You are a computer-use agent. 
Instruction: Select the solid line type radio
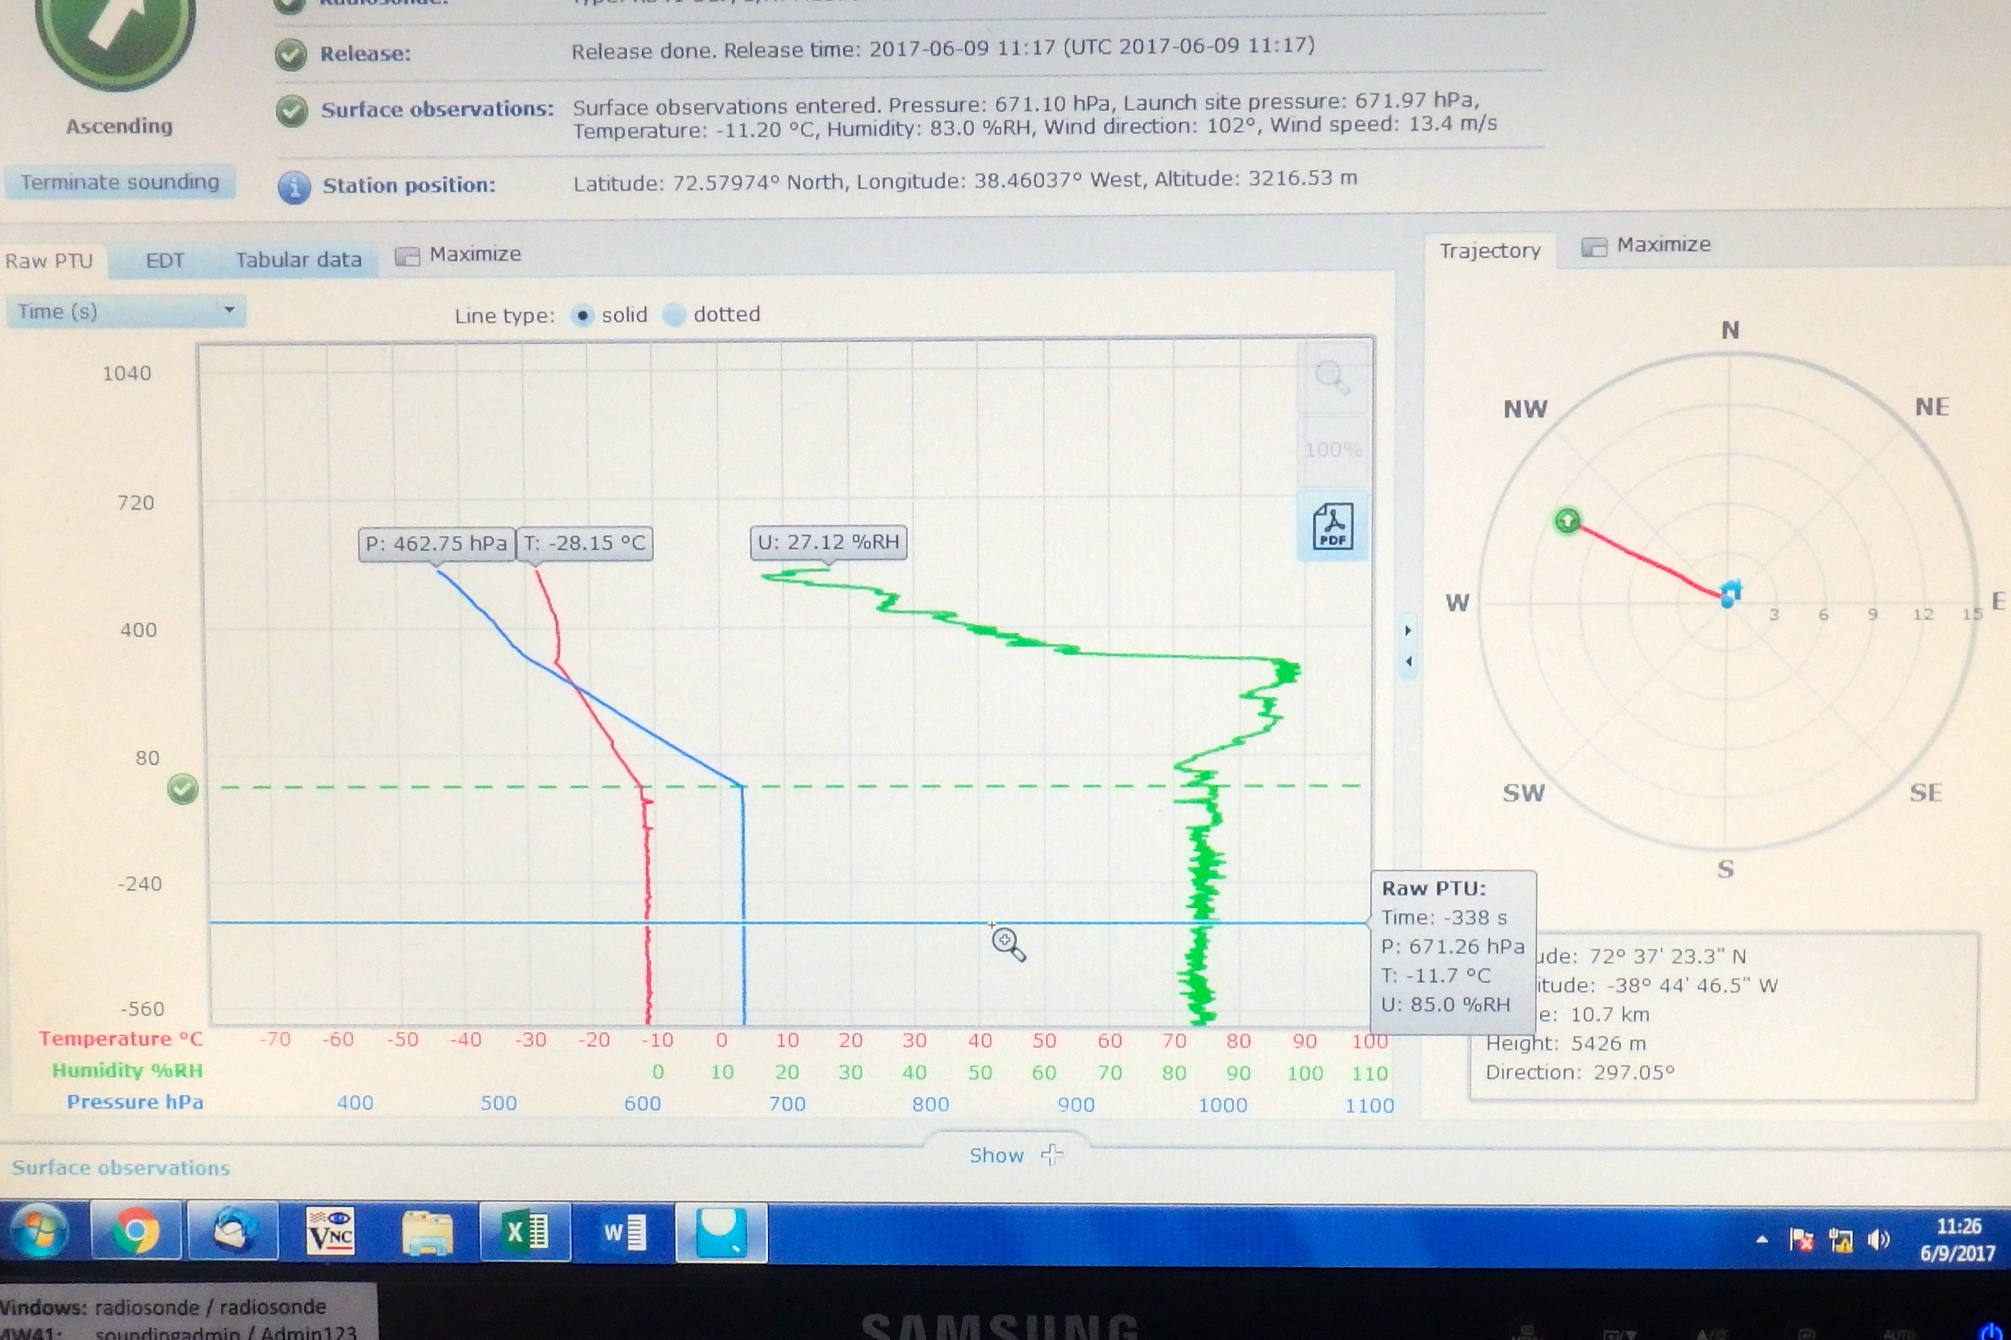[x=582, y=315]
